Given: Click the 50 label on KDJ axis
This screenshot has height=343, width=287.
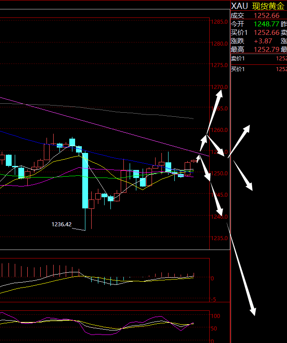Looking at the screenshot, I should pyautogui.click(x=214, y=328).
